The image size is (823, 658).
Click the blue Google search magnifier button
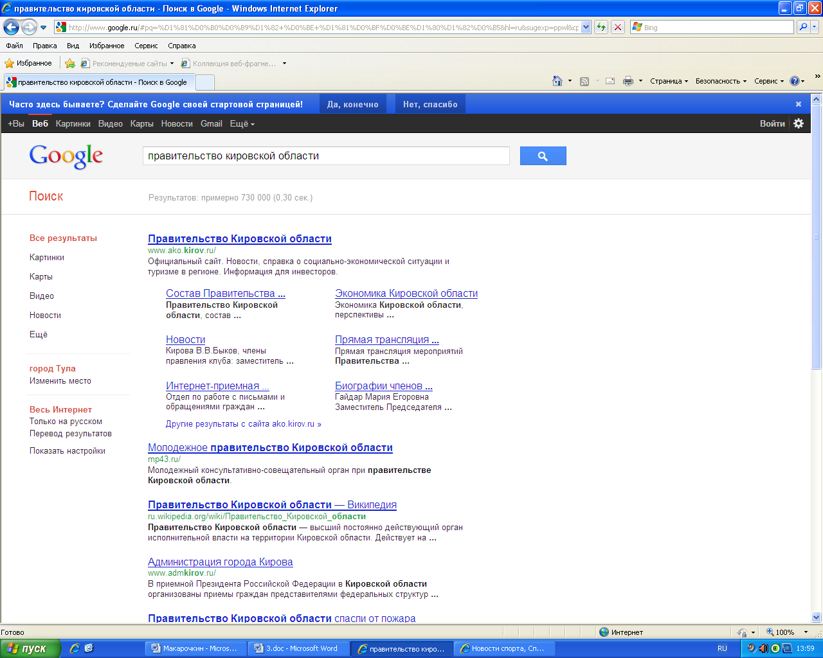[x=543, y=156]
